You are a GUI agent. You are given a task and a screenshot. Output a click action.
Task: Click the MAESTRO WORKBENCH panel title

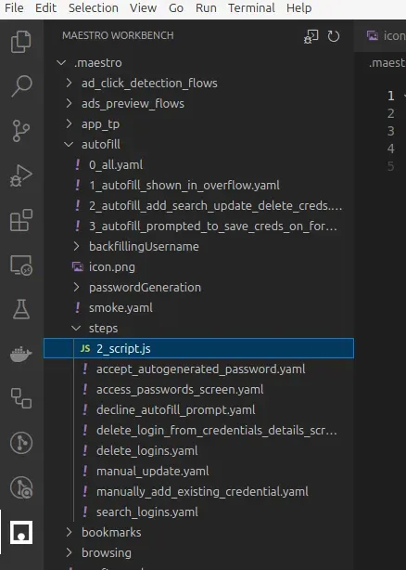coord(118,35)
